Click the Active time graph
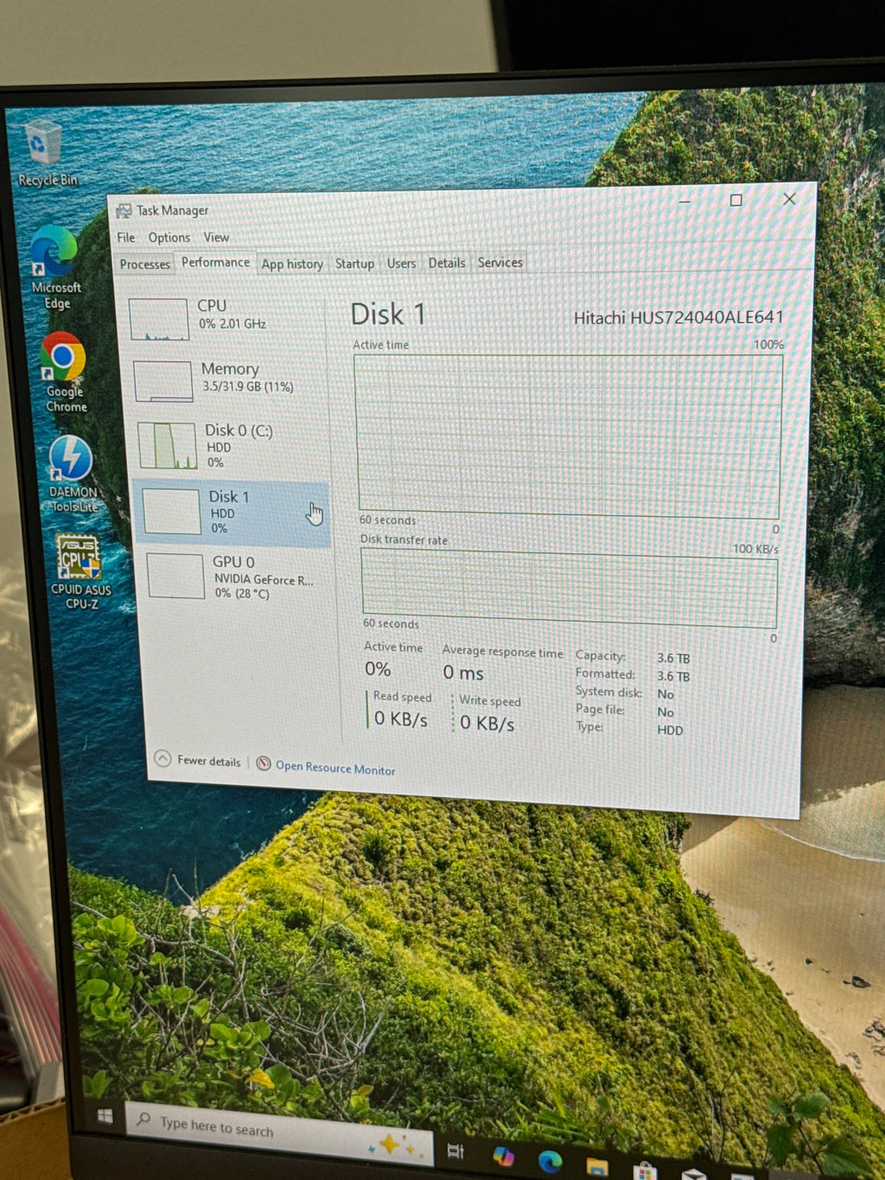 [570, 437]
